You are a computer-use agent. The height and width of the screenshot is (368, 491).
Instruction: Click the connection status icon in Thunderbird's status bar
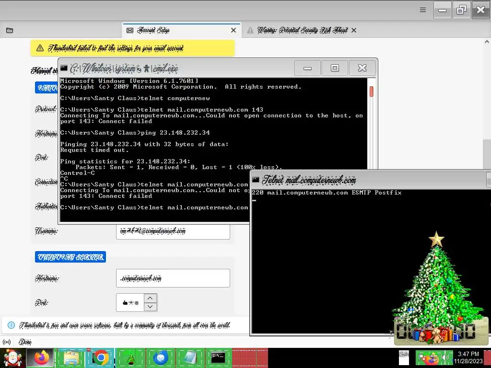[7, 342]
